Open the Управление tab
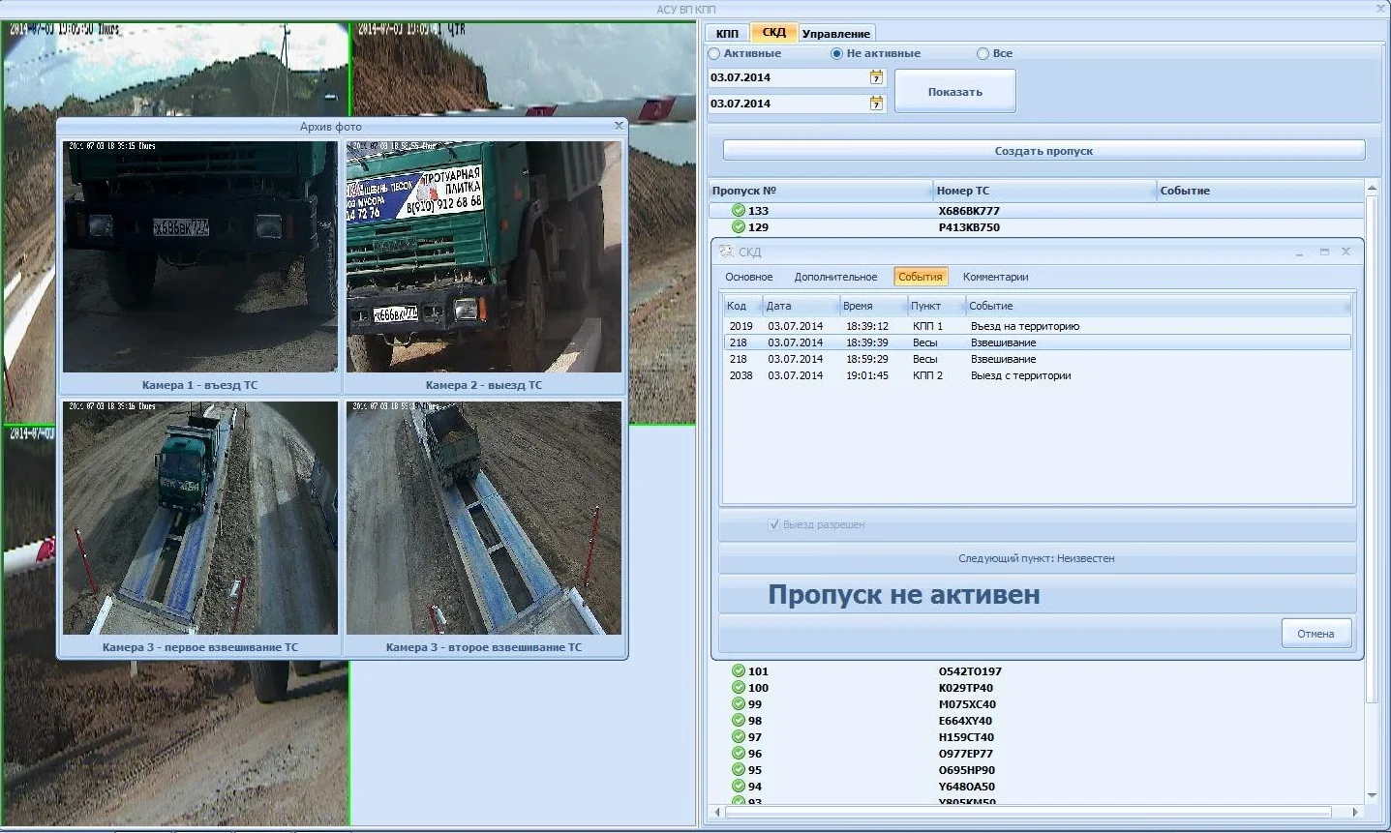The width and height of the screenshot is (1391, 833). [835, 34]
